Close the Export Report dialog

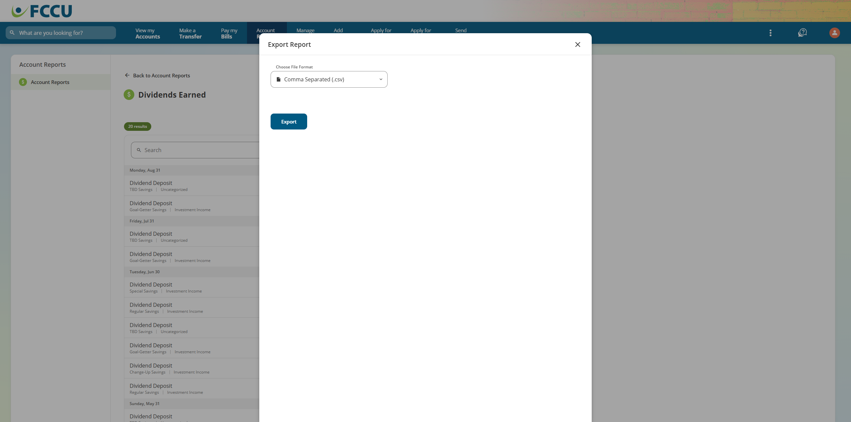(x=577, y=44)
